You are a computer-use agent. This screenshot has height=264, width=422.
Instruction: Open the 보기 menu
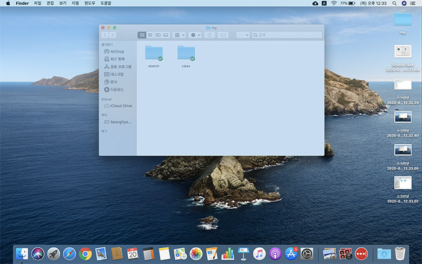[63, 3]
